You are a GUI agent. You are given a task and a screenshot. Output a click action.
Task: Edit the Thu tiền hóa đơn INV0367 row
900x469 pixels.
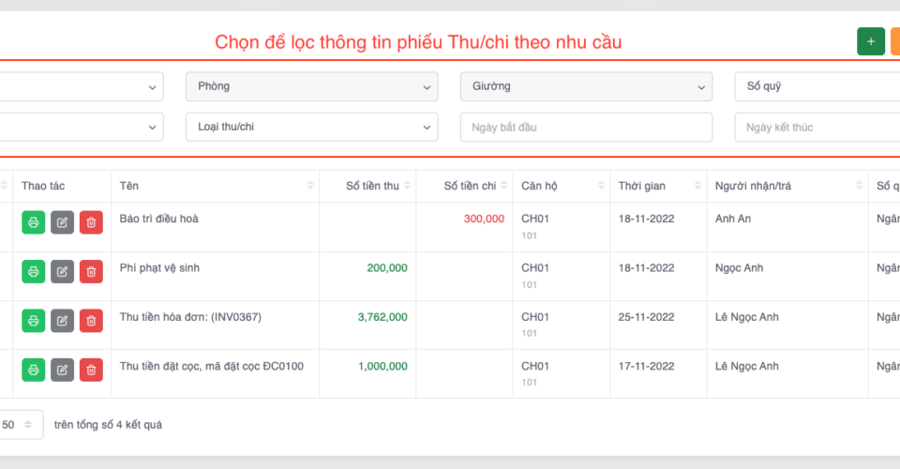pos(62,321)
